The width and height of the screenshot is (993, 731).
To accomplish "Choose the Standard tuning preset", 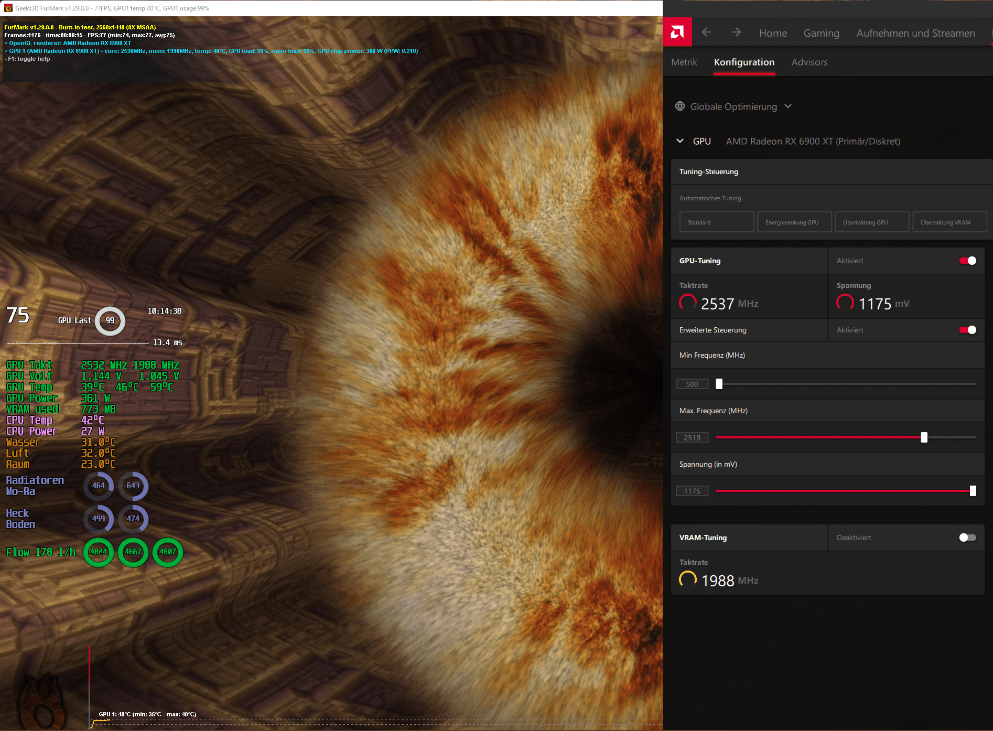I will click(x=717, y=222).
